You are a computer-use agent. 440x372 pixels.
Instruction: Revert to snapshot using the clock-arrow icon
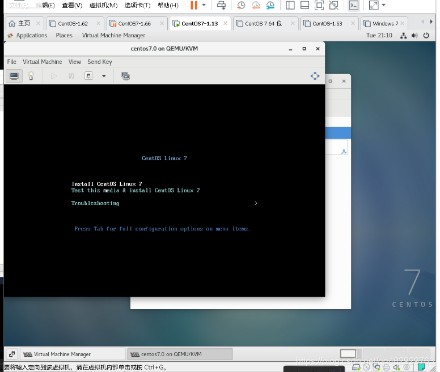click(256, 5)
